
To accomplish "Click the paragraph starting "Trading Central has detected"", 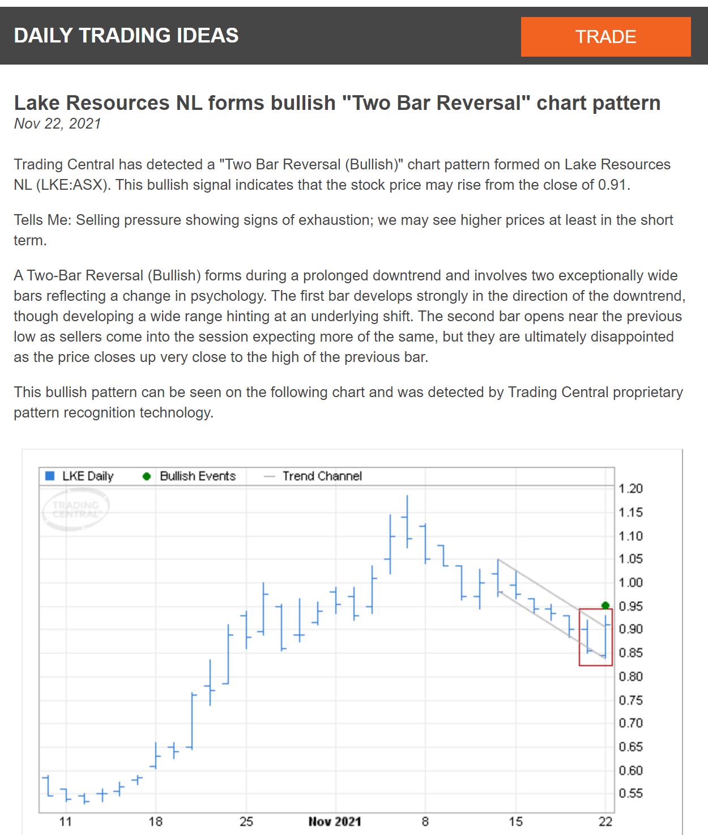I will 342,174.
